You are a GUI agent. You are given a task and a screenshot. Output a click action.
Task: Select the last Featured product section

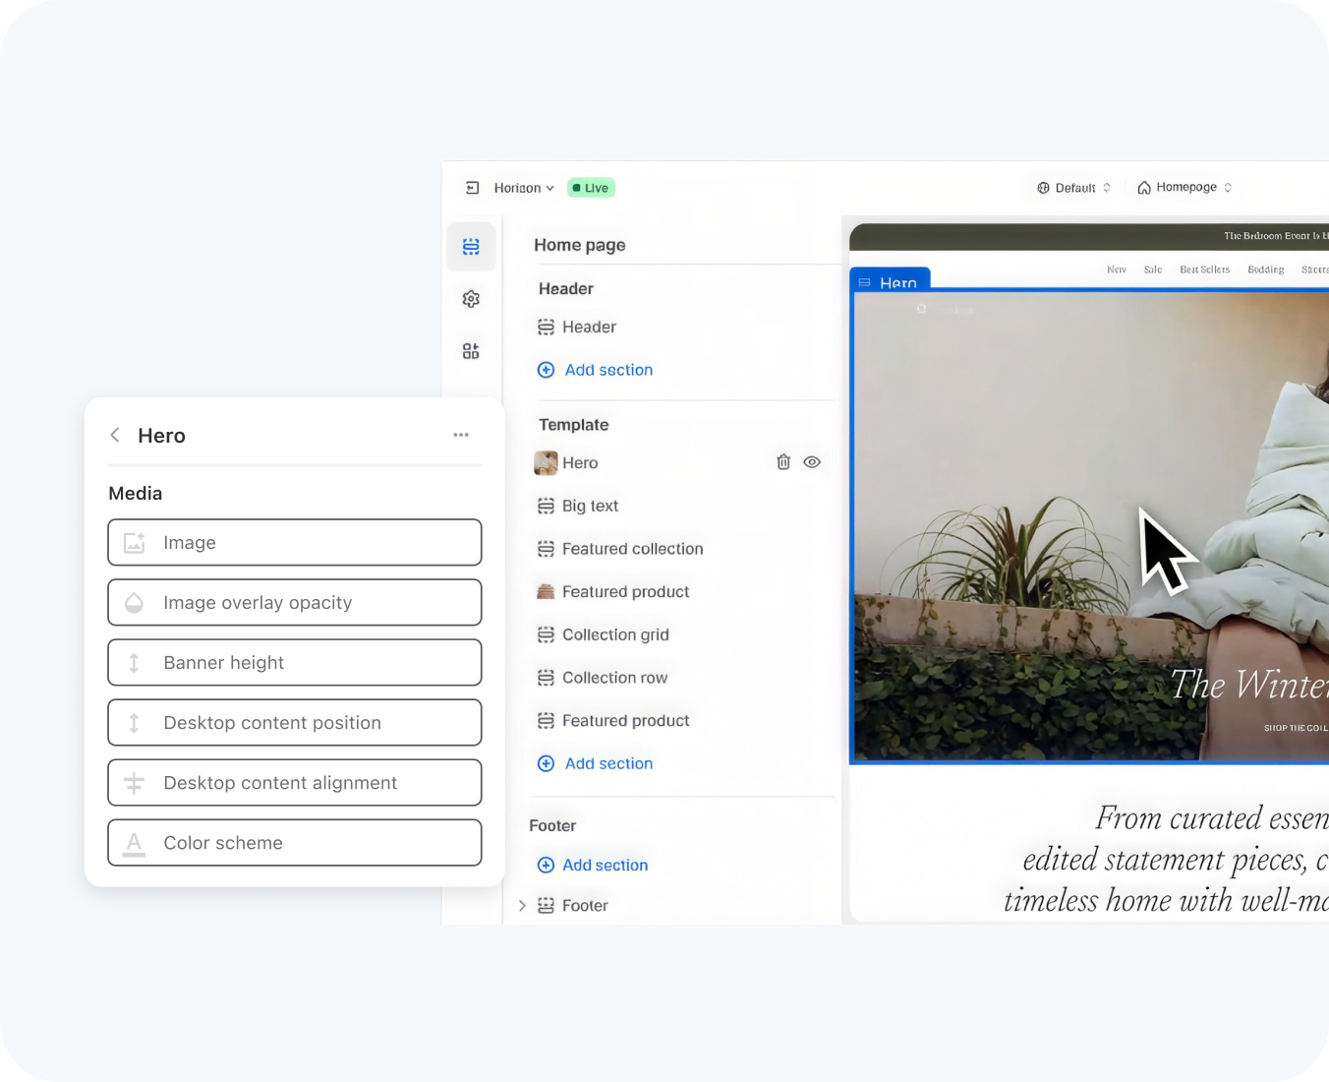tap(613, 721)
